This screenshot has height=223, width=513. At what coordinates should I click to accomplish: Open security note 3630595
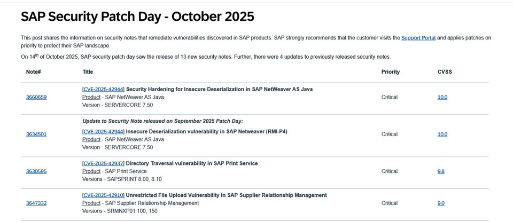36,171
